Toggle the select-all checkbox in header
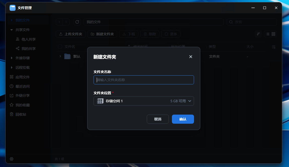Screen dimensions: 289x167 tap(60, 47)
